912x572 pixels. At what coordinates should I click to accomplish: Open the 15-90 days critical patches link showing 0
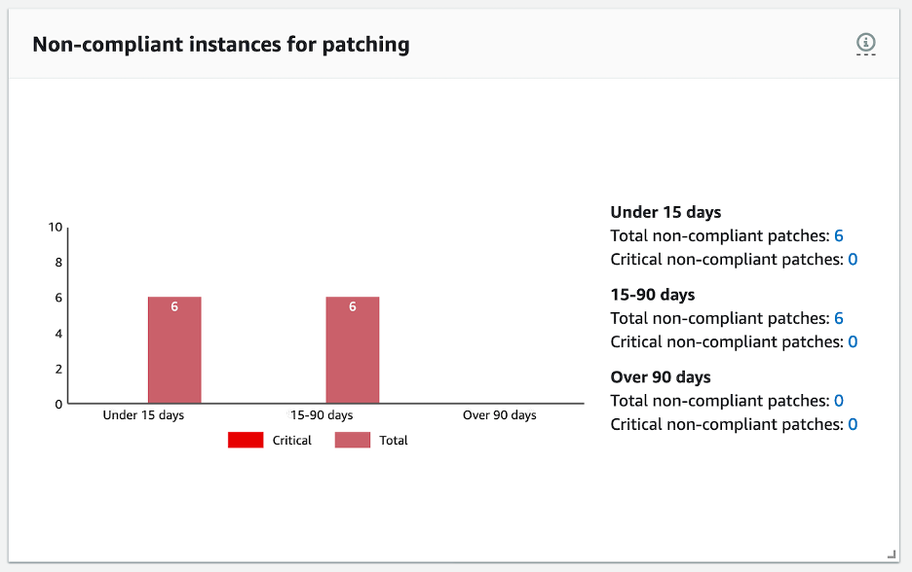854,341
